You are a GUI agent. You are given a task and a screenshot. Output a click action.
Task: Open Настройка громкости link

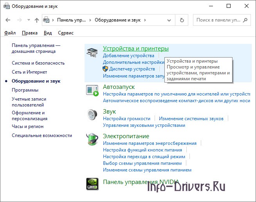pyautogui.click(x=126, y=119)
